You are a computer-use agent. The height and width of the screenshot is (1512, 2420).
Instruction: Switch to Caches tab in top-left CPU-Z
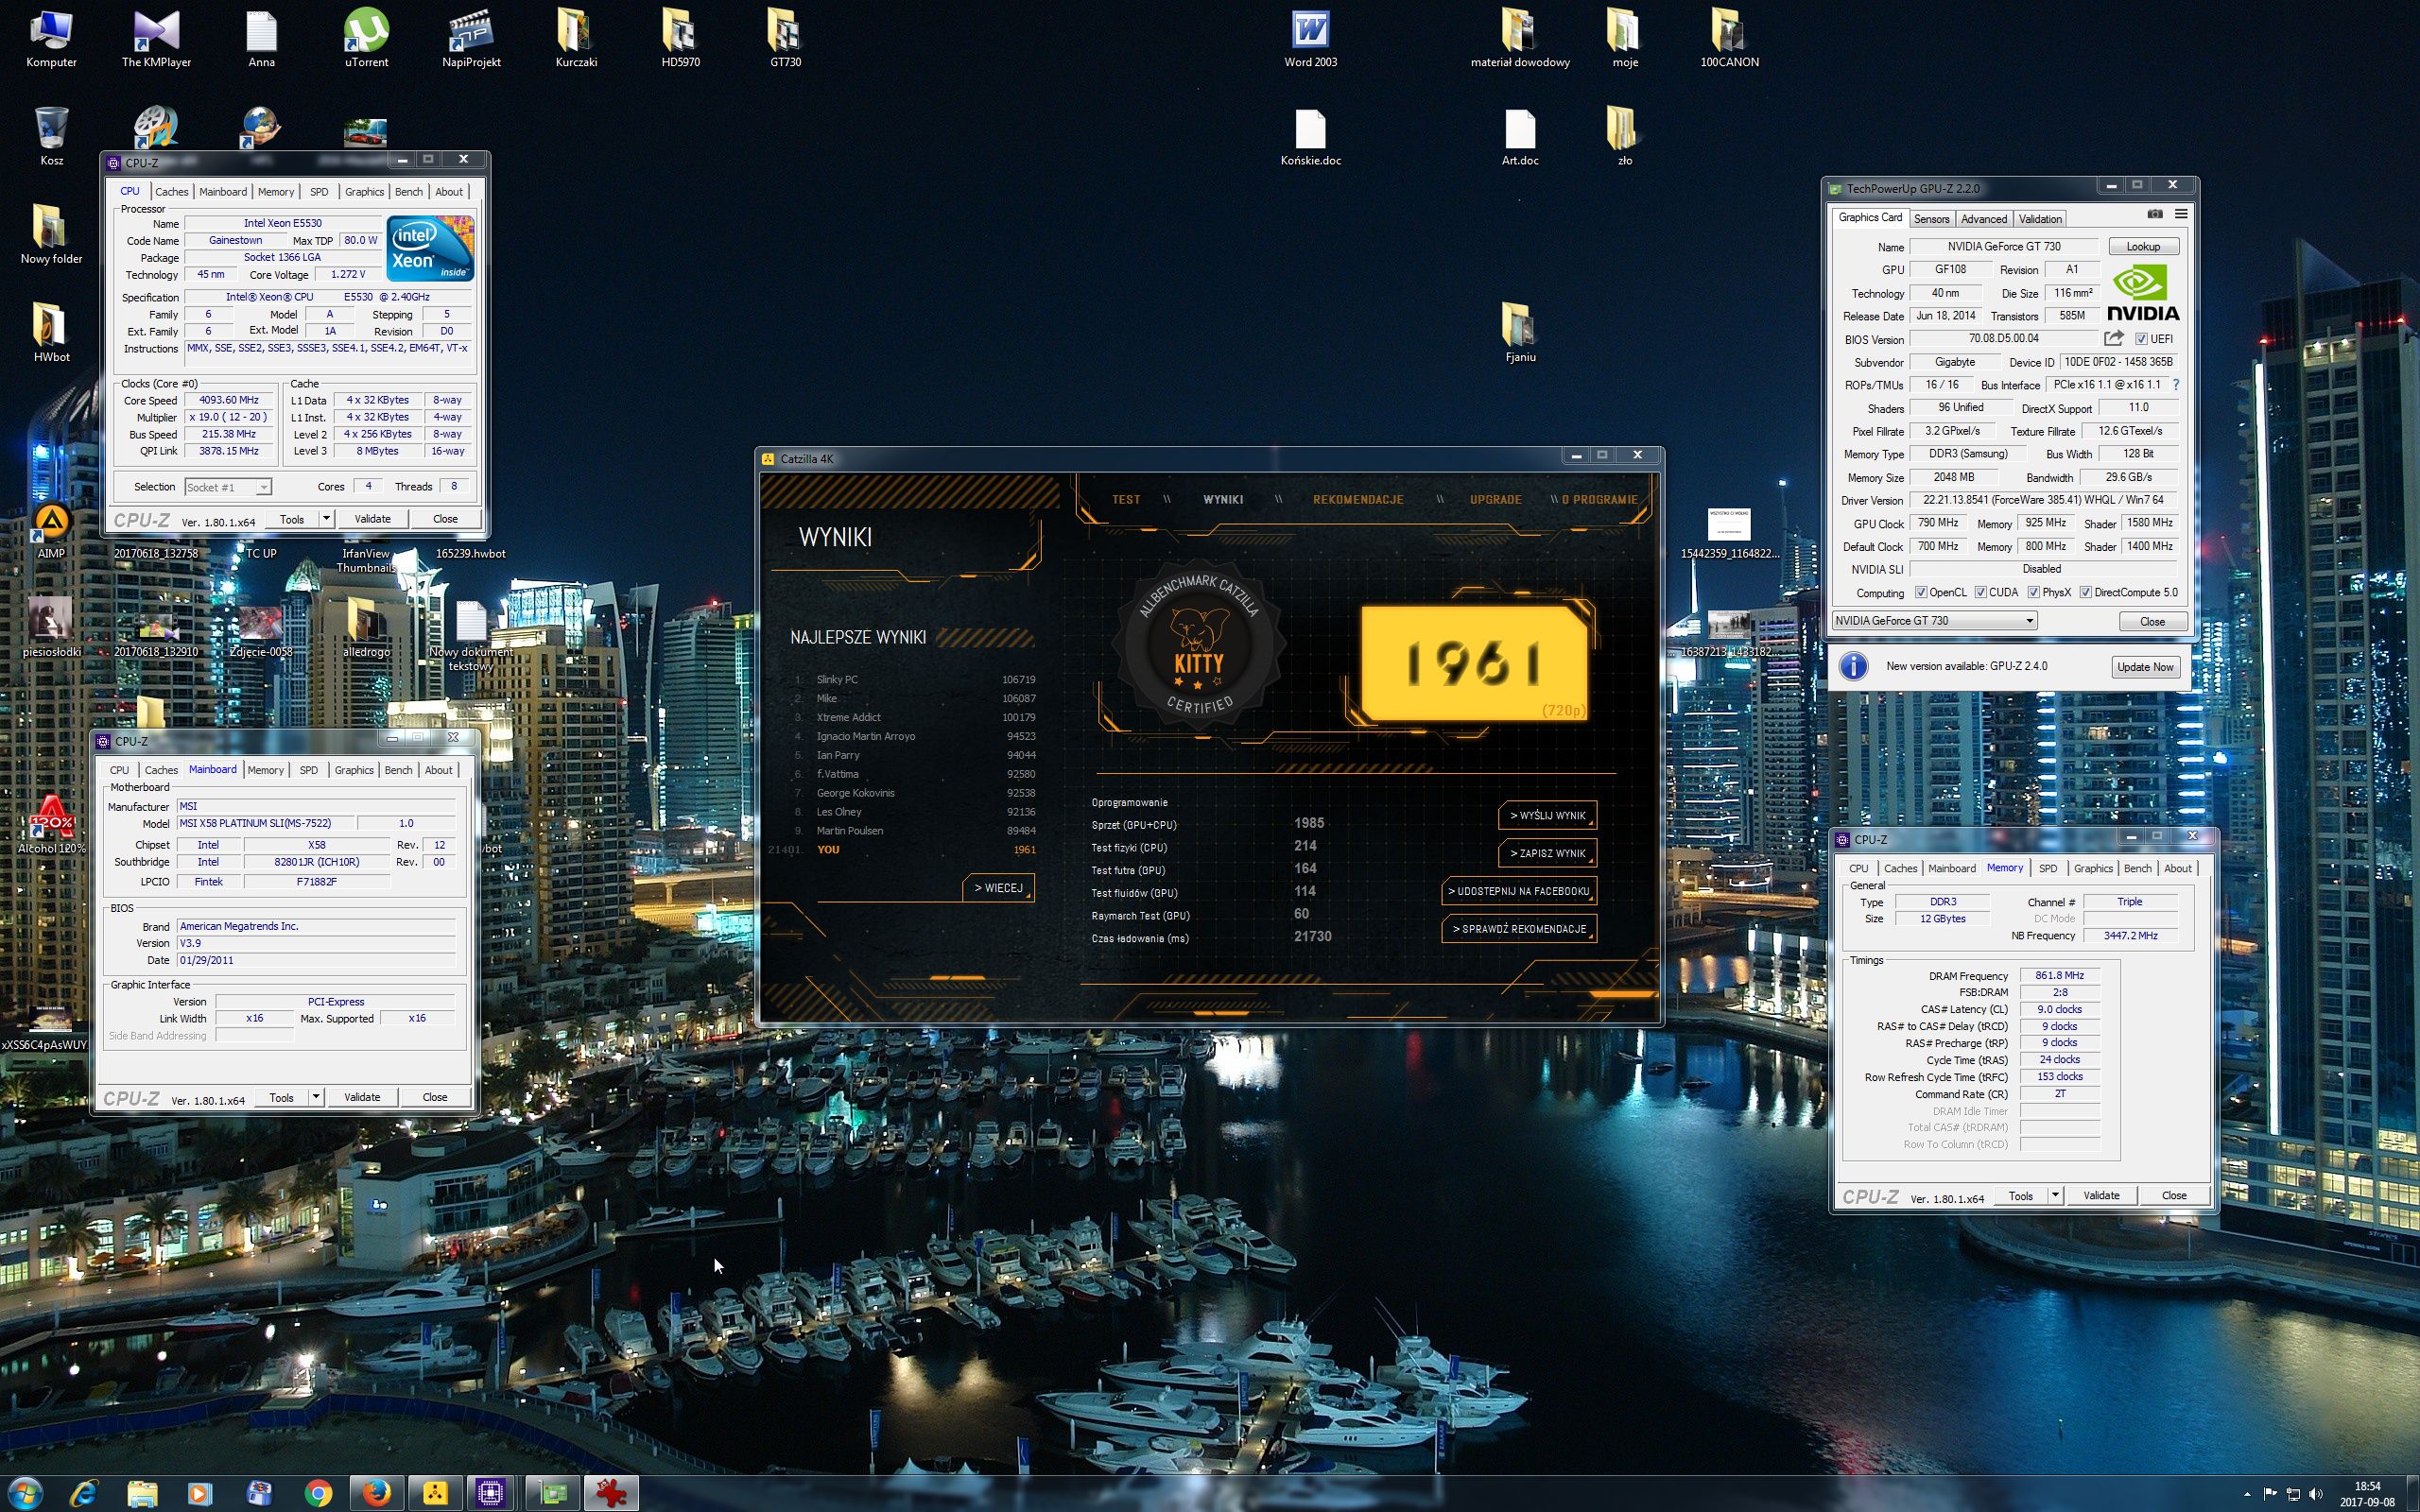pos(171,191)
